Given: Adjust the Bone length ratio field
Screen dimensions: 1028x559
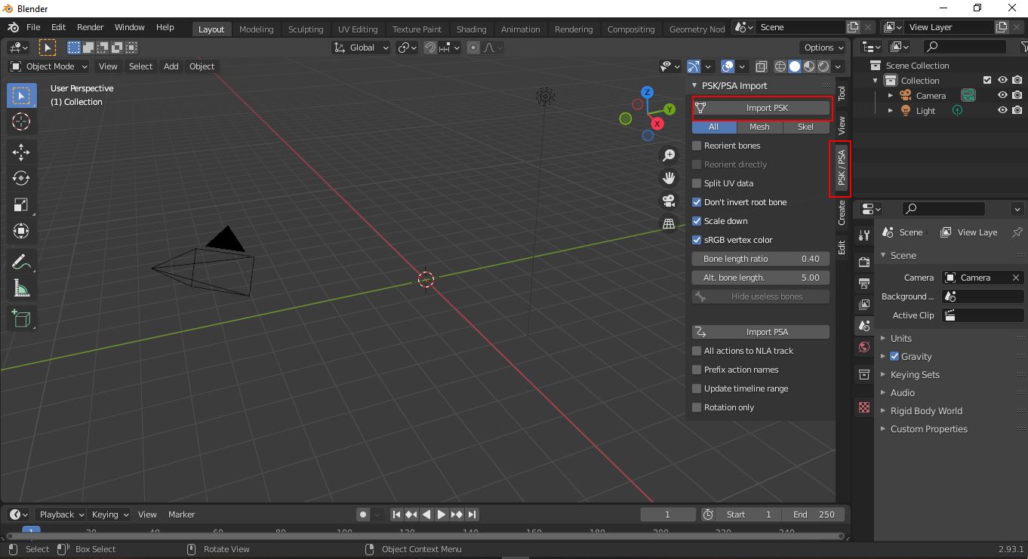Looking at the screenshot, I should coord(761,259).
